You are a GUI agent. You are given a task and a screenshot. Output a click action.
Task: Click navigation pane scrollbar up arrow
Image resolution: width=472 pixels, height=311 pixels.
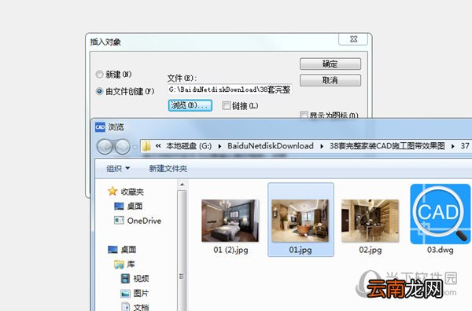coord(182,185)
